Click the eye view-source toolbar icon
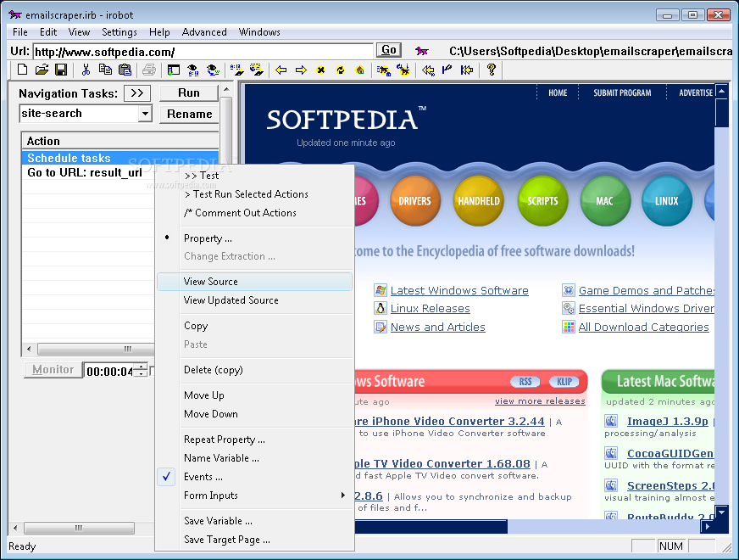Viewport: 739px width, 560px height. (x=192, y=70)
